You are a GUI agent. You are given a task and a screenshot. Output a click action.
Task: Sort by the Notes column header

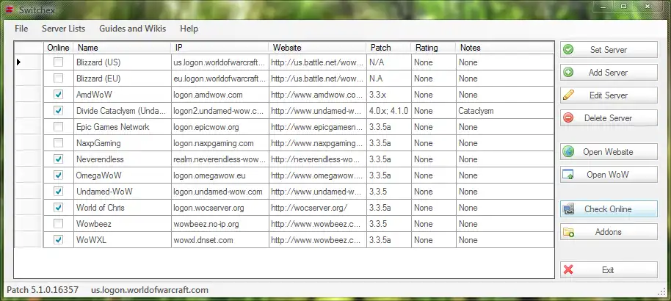pyautogui.click(x=505, y=48)
